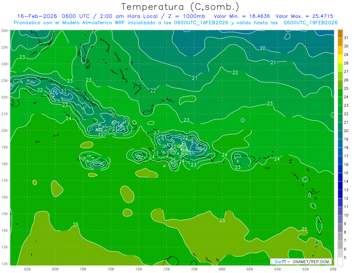Click the '68W' longitude axis label

222,269
